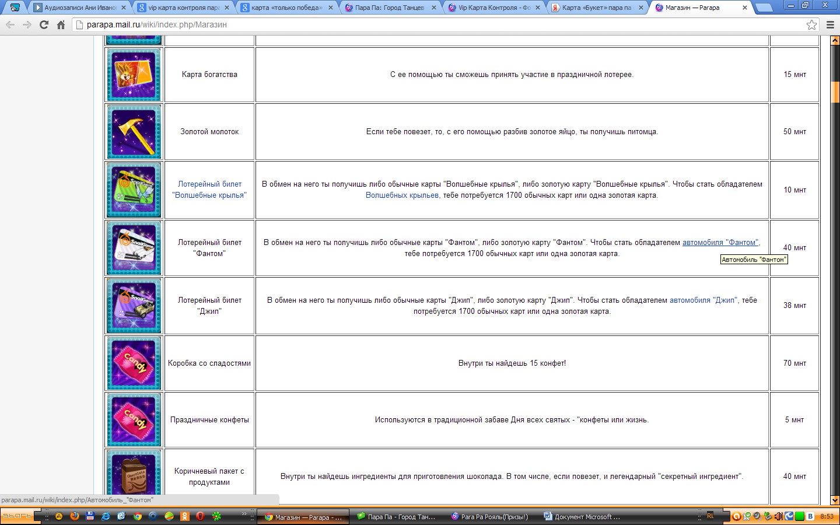Click the 70 мнт price cell

794,363
